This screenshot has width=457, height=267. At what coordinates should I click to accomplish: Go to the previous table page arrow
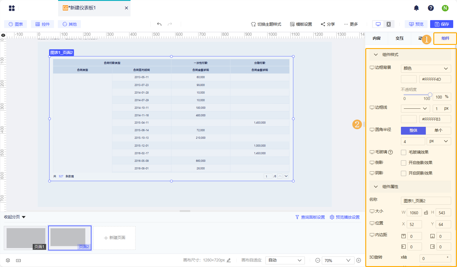[280, 176]
